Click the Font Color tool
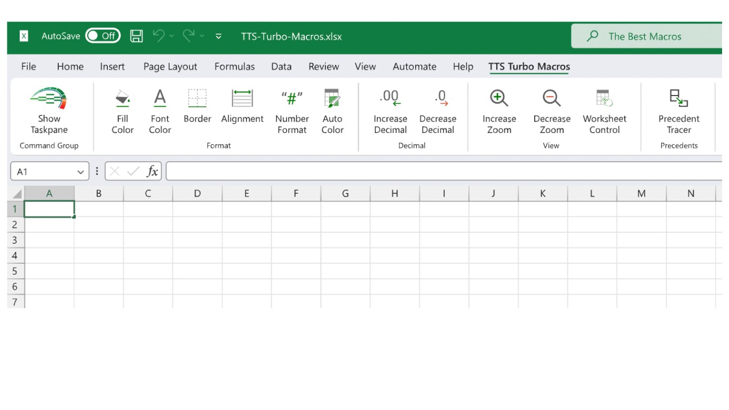The image size is (729, 410). click(x=160, y=112)
